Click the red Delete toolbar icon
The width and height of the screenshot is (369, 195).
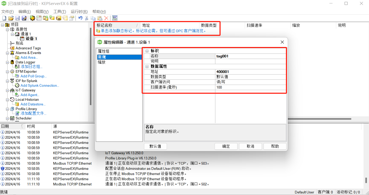tap(106, 18)
